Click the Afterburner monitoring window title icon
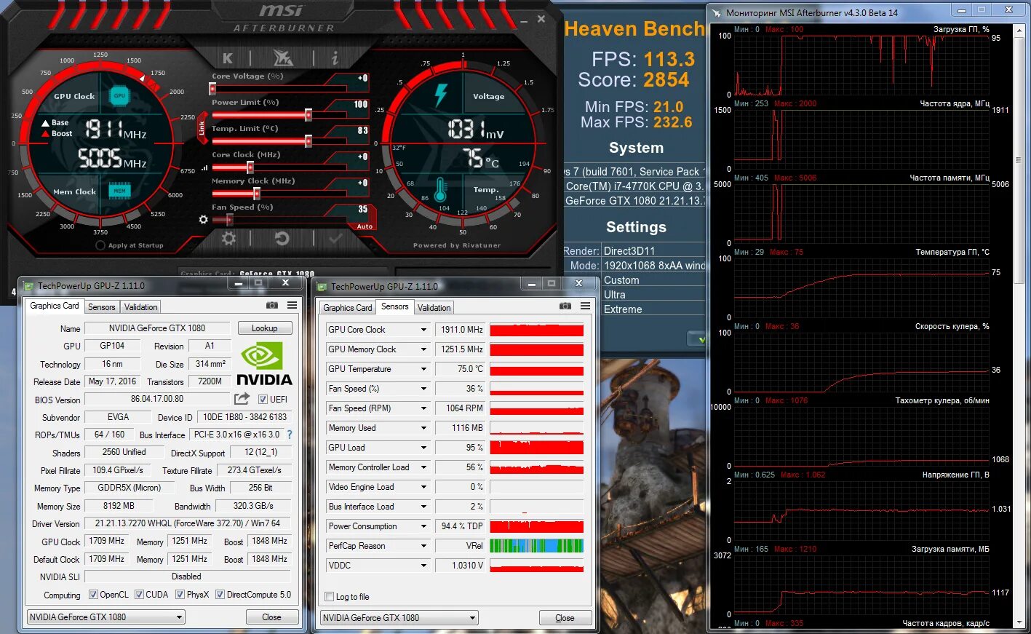Image resolution: width=1031 pixels, height=634 pixels. pyautogui.click(x=717, y=12)
